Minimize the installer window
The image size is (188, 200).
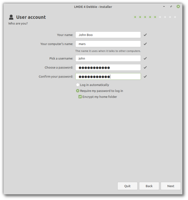164,6
